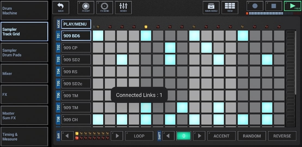Select the 909 SD2c track
This screenshot has width=302, height=147.
(76, 83)
